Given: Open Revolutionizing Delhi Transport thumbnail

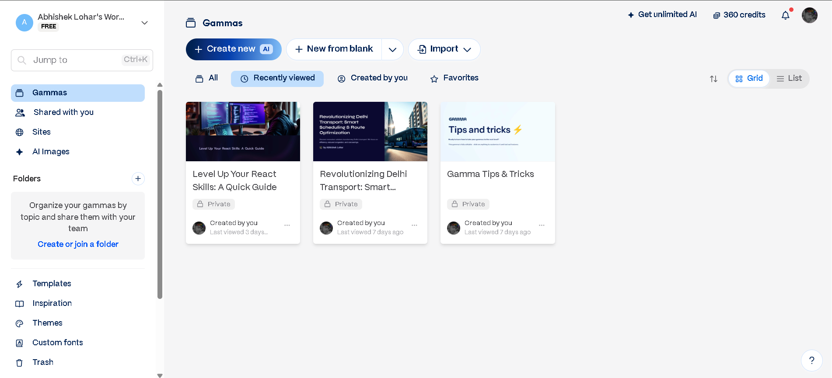Looking at the screenshot, I should [370, 132].
